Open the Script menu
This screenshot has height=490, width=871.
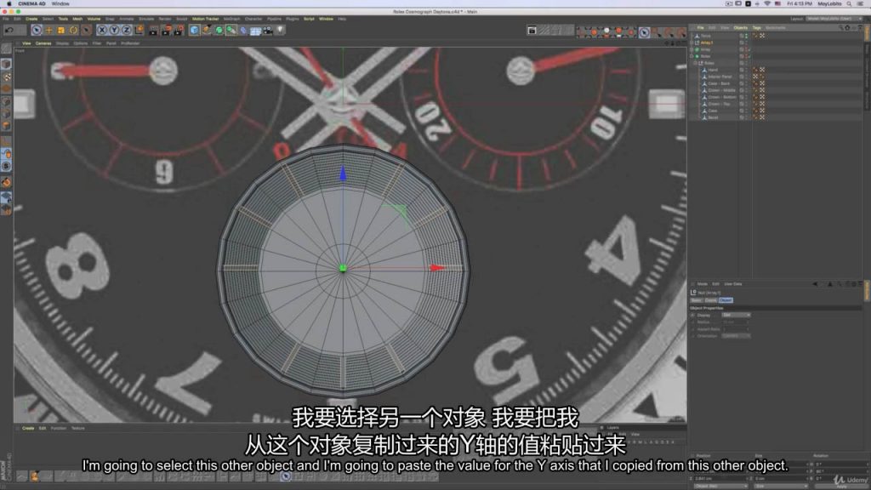309,19
